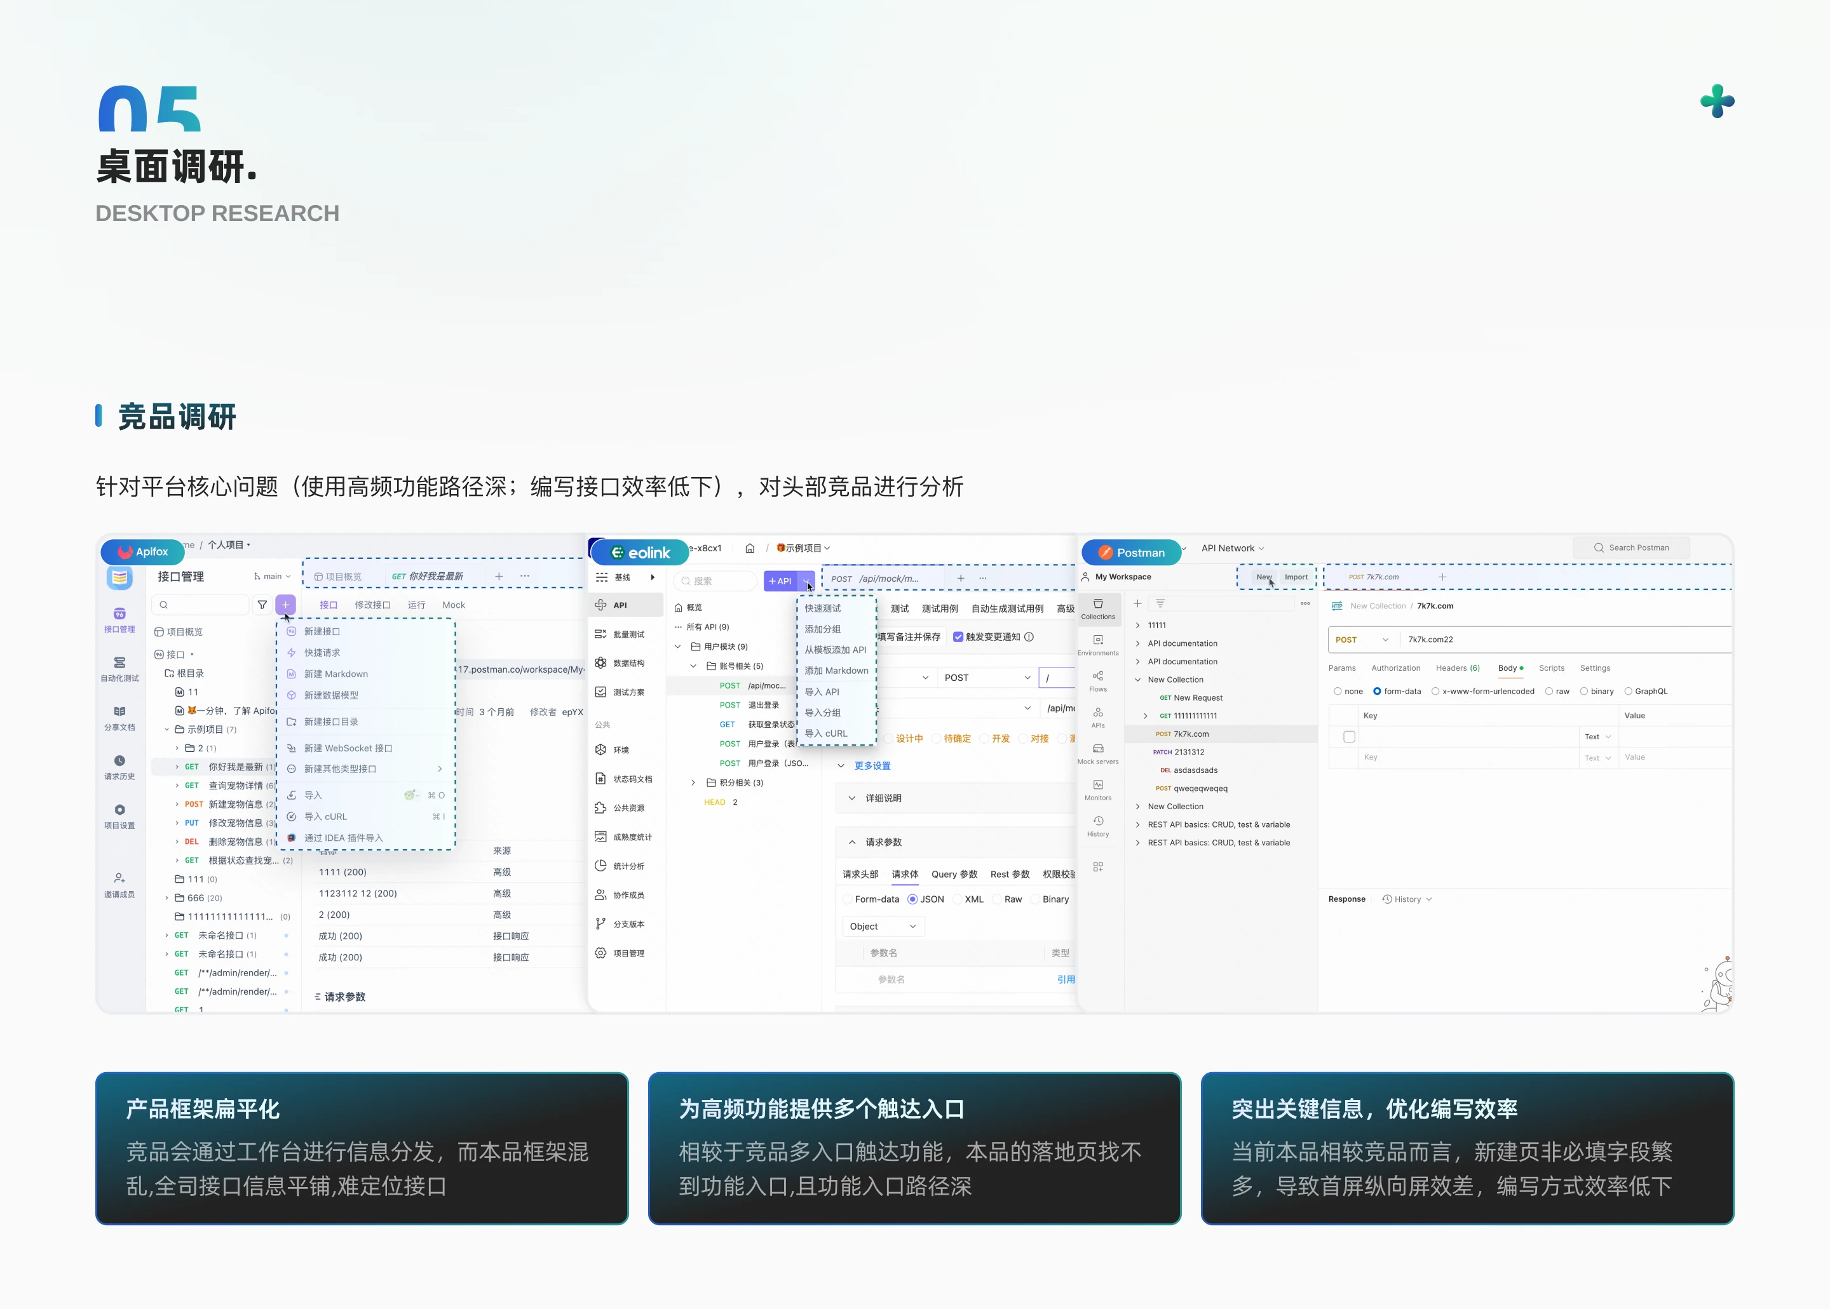
Task: Open 项目设置 in the Apifox sidebar
Action: (x=119, y=817)
